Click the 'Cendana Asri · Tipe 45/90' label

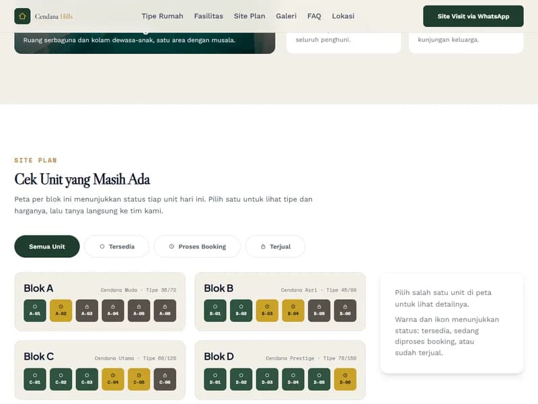(318, 290)
